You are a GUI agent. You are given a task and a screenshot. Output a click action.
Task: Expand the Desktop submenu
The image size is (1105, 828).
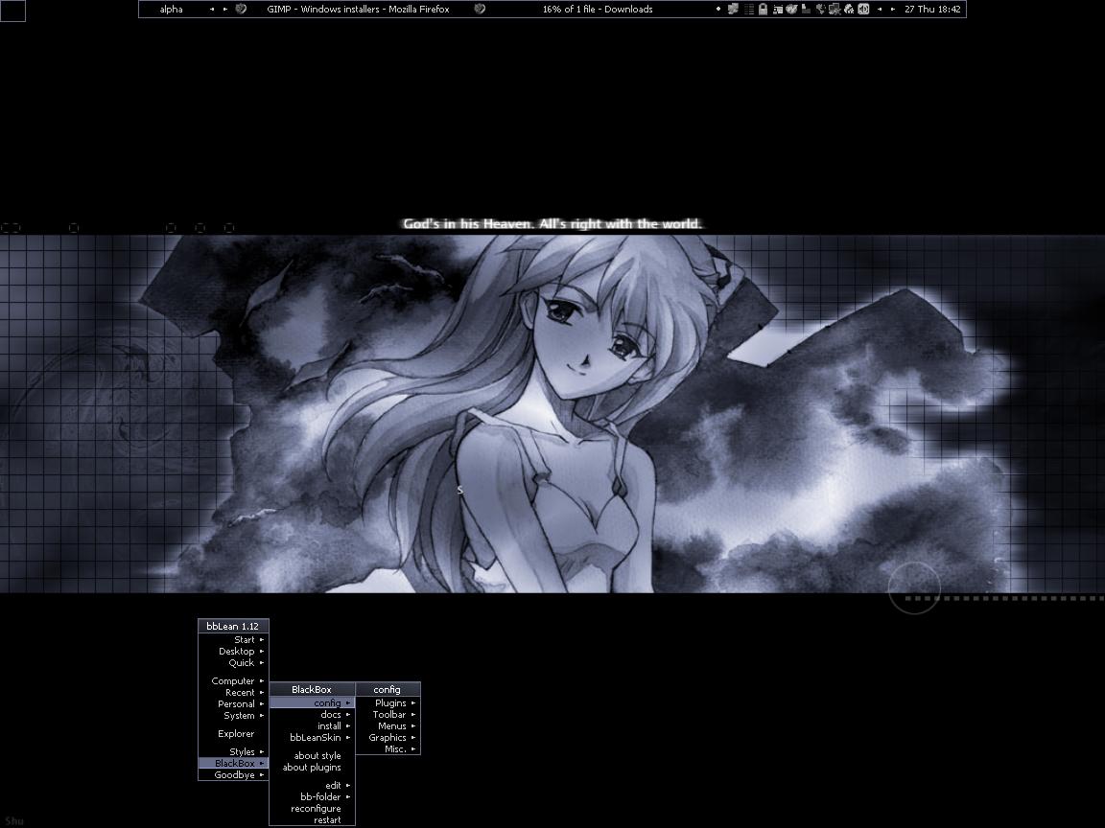[x=233, y=652]
